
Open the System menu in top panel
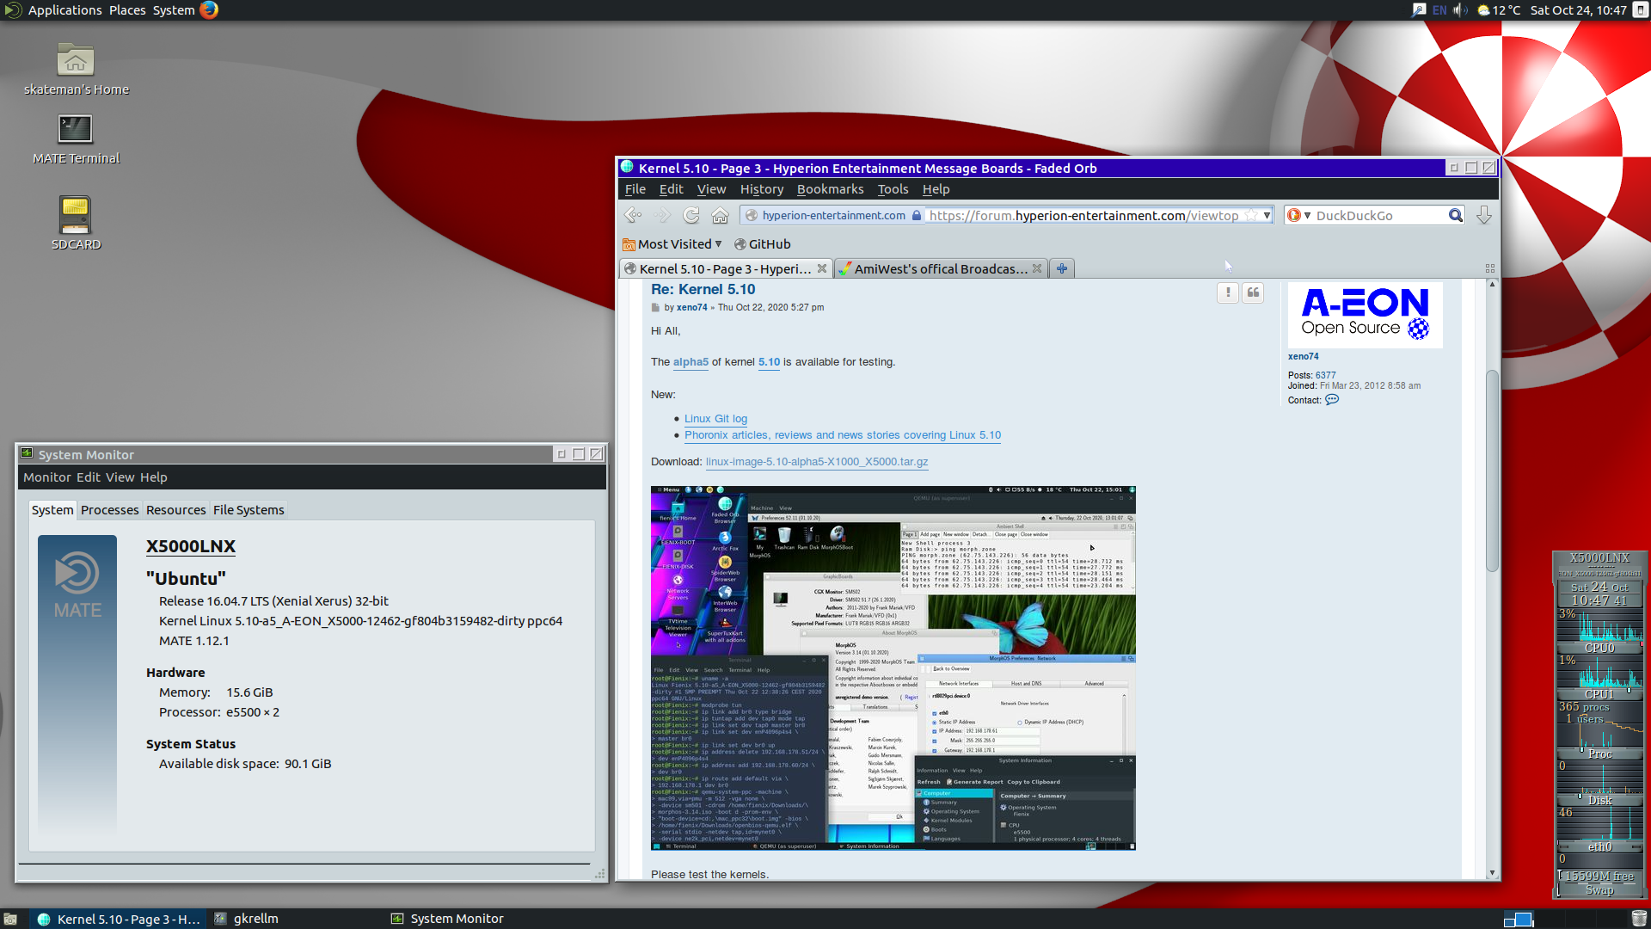(x=174, y=10)
